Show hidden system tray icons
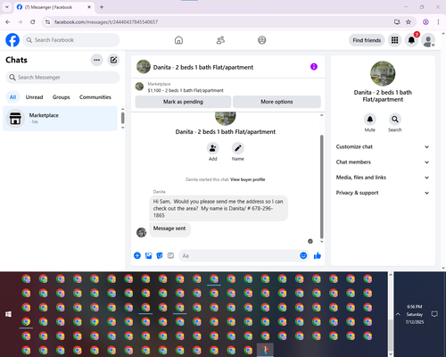The width and height of the screenshot is (446, 357). tap(398, 314)
